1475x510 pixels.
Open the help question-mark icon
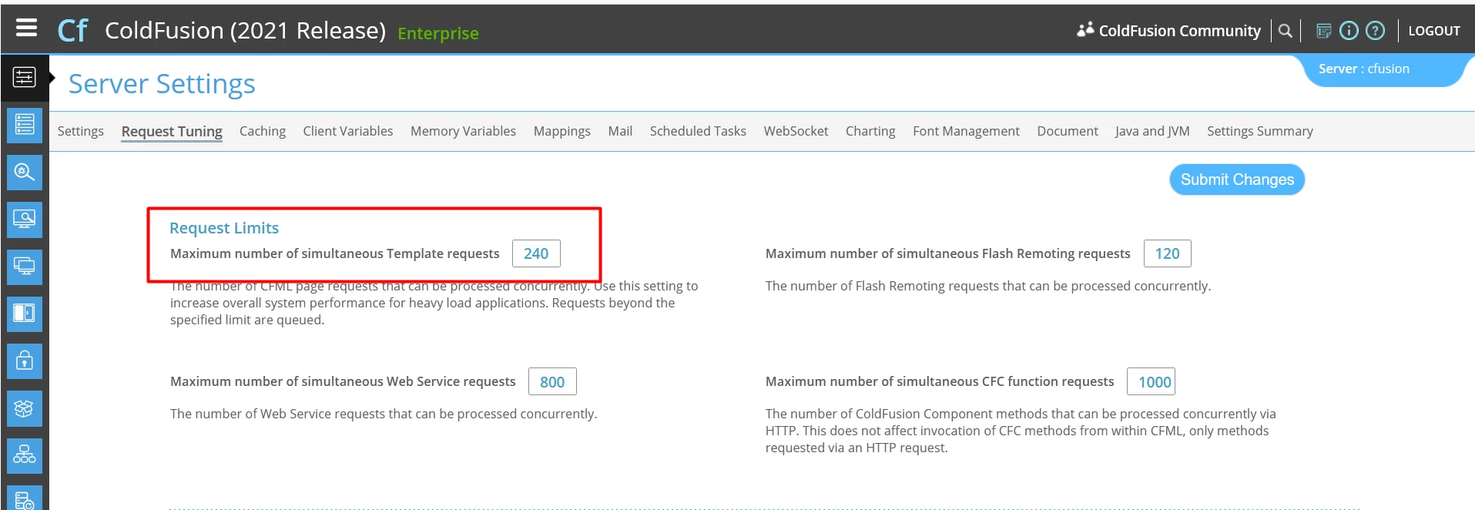point(1375,31)
